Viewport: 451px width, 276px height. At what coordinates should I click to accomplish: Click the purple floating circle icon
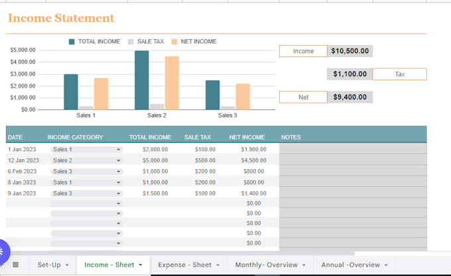pyautogui.click(x=3, y=252)
